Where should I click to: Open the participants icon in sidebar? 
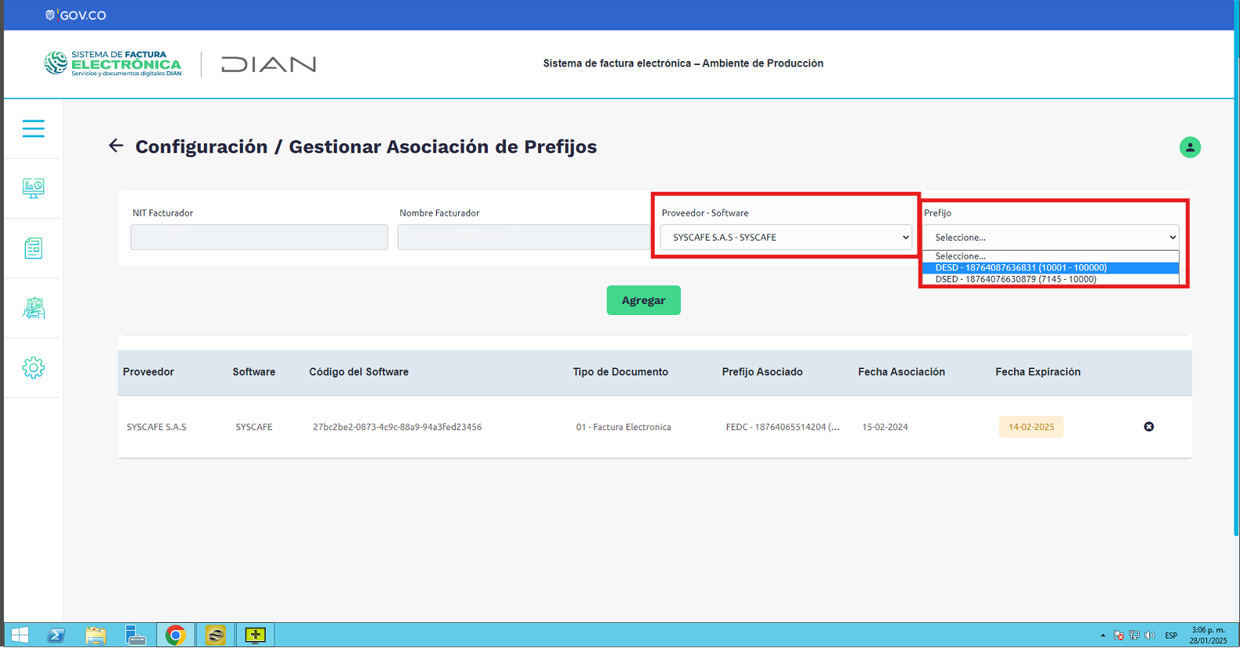33,308
